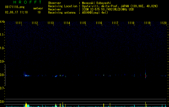Click the 0.9 kHz axis label
Viewport: 169px width, 107px height.
point(2,62)
